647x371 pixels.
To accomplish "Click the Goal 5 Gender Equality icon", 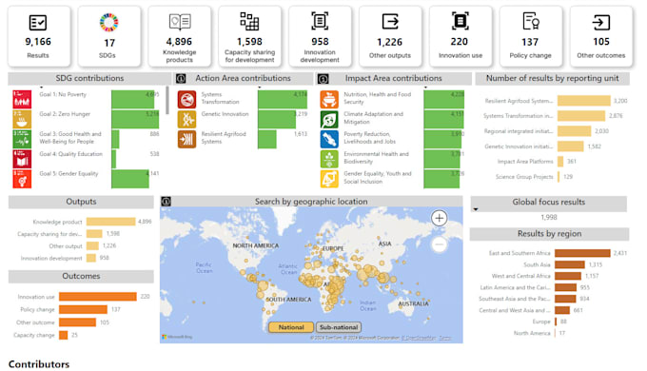I will pos(22,179).
